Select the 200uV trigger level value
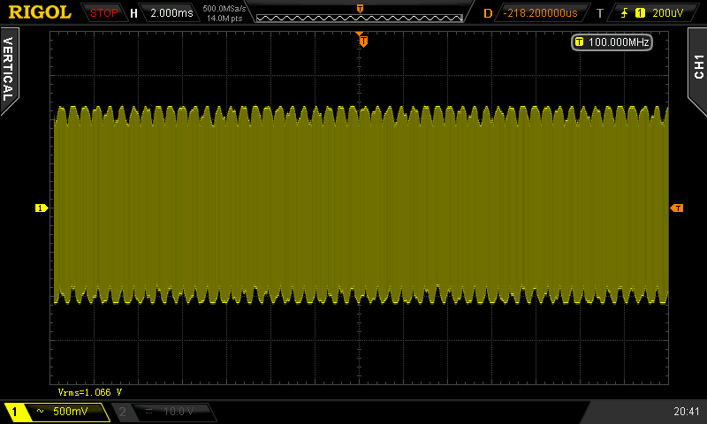The width and height of the screenshot is (707, 424). [668, 13]
